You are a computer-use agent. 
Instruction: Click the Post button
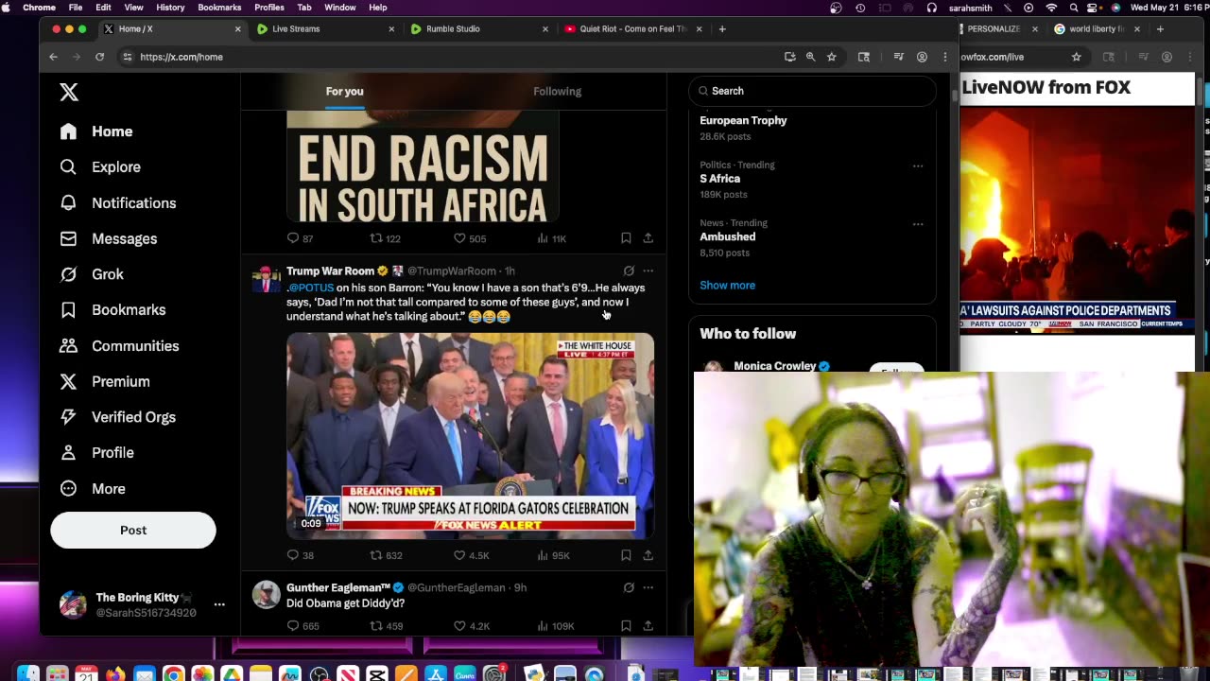[133, 530]
